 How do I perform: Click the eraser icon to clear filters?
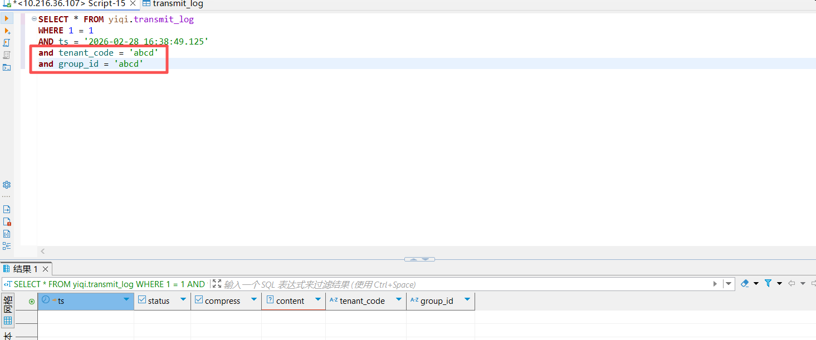click(x=745, y=284)
